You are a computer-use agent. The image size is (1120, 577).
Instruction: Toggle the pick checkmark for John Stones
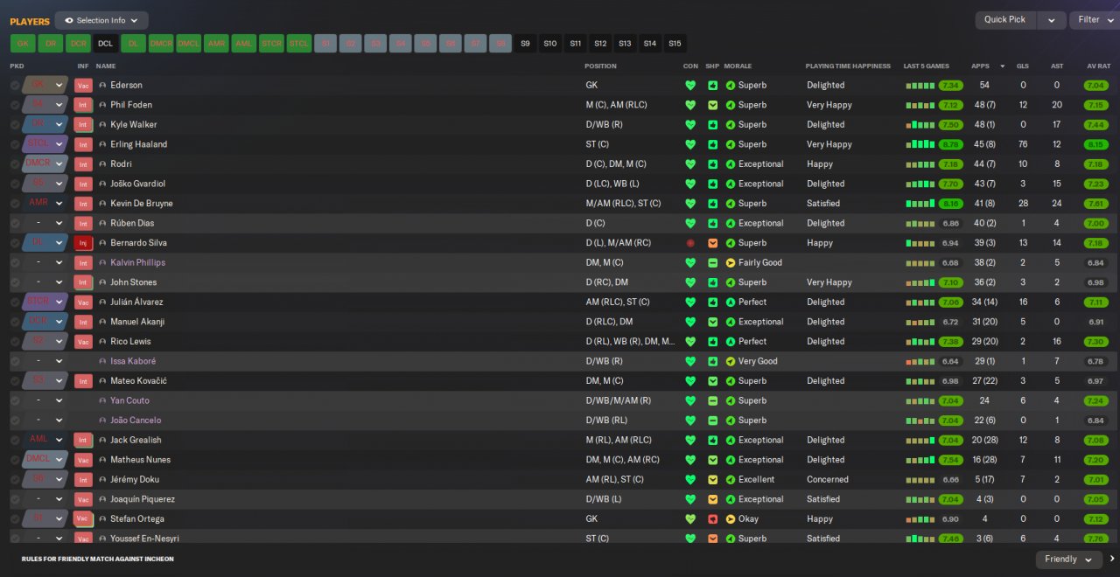point(15,282)
